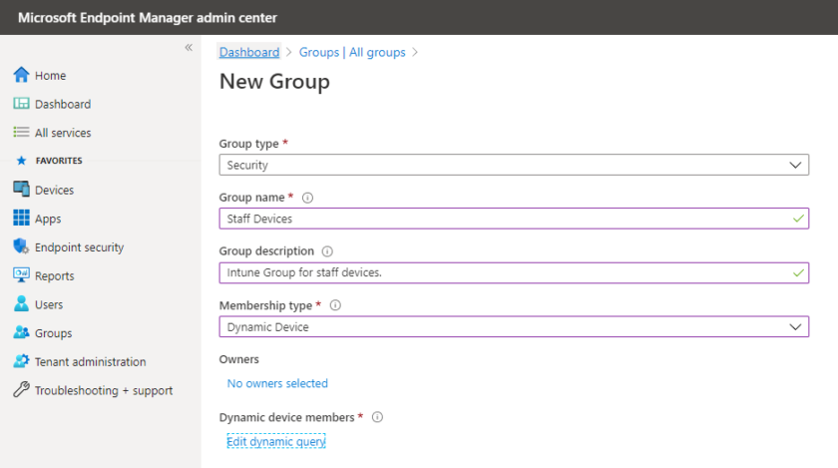Click the Apps grid icon
The height and width of the screenshot is (468, 838).
(21, 218)
